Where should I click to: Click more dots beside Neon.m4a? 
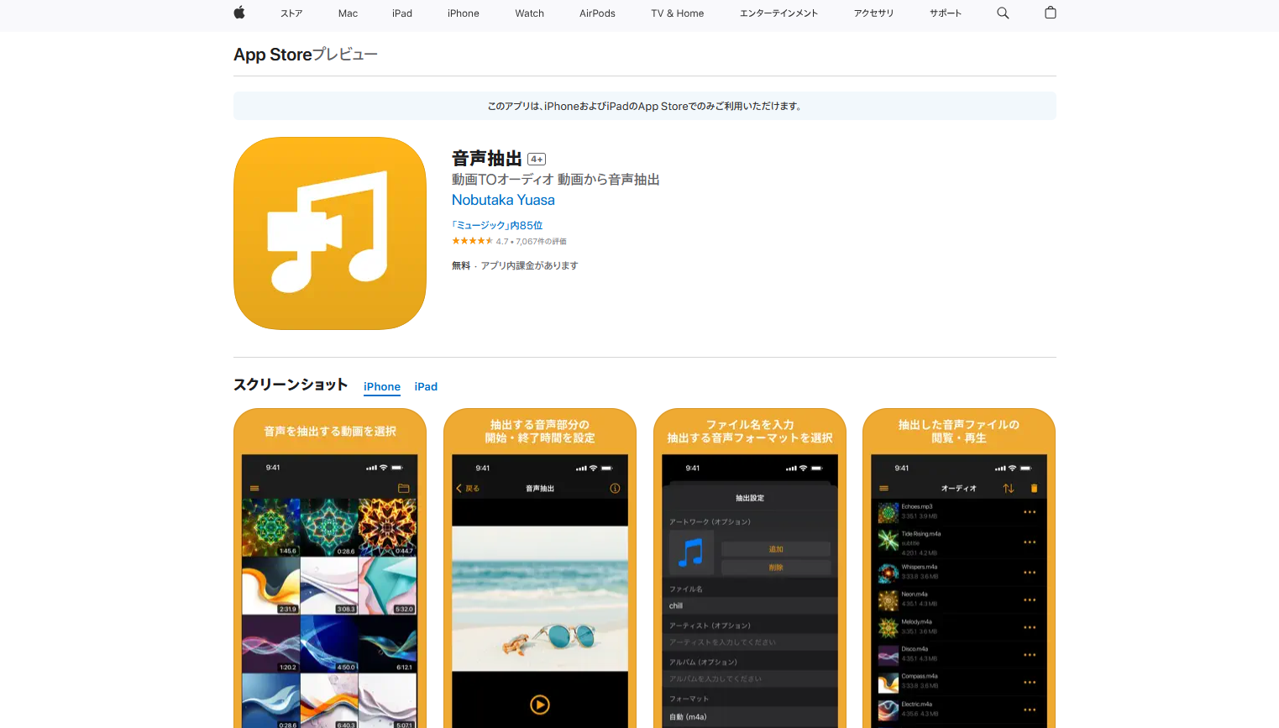[x=1030, y=600]
